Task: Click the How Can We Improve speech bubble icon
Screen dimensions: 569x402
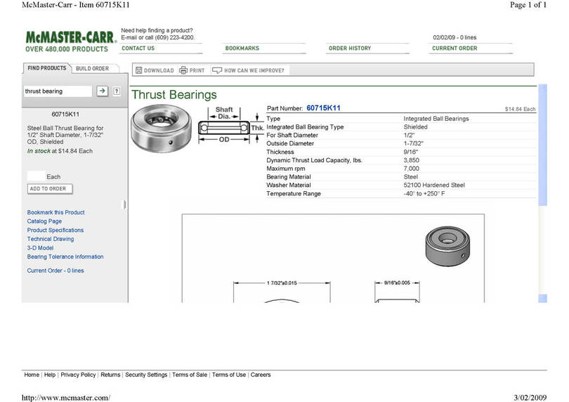Action: pos(216,70)
